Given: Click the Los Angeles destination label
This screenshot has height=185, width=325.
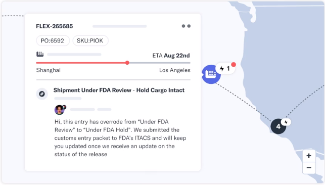Looking at the screenshot, I should click(x=175, y=70).
